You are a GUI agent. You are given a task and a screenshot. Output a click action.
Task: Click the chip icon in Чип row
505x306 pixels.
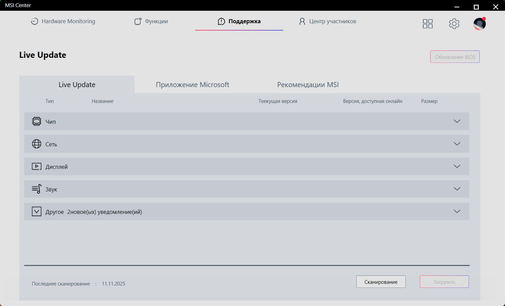pyautogui.click(x=37, y=121)
